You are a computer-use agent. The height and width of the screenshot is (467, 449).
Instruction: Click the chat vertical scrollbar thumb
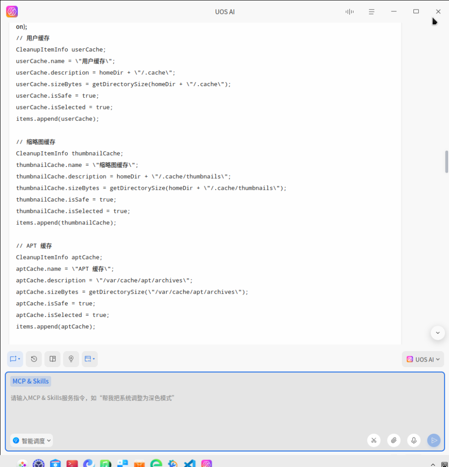[x=446, y=161]
